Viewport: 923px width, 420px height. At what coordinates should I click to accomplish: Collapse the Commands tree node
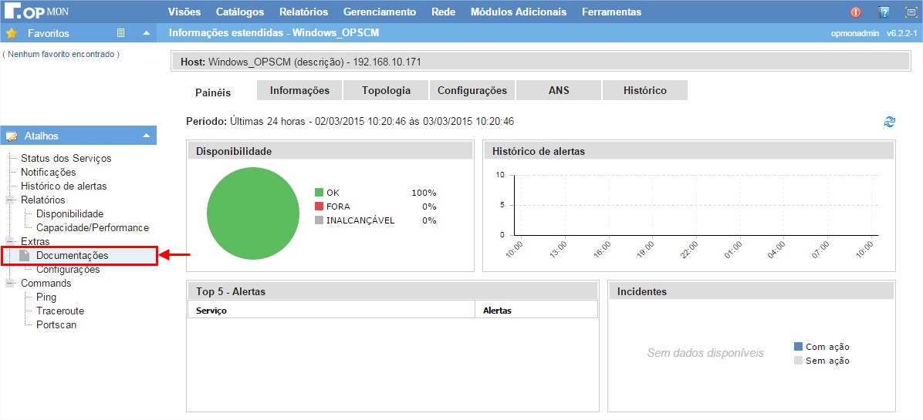click(x=10, y=284)
